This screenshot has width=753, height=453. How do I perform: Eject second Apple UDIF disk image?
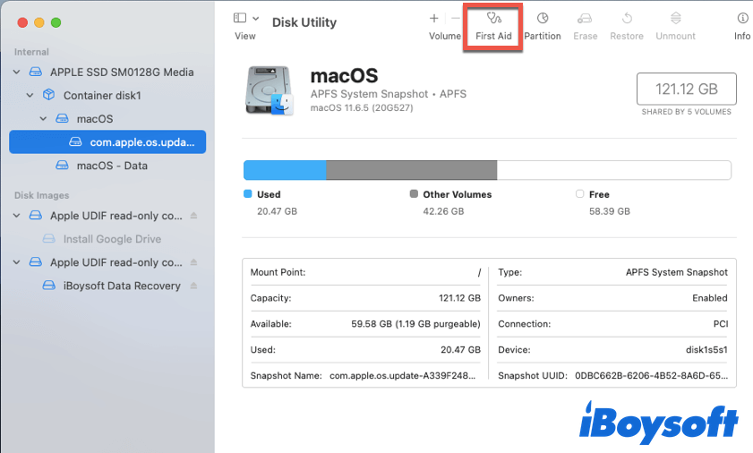(194, 262)
